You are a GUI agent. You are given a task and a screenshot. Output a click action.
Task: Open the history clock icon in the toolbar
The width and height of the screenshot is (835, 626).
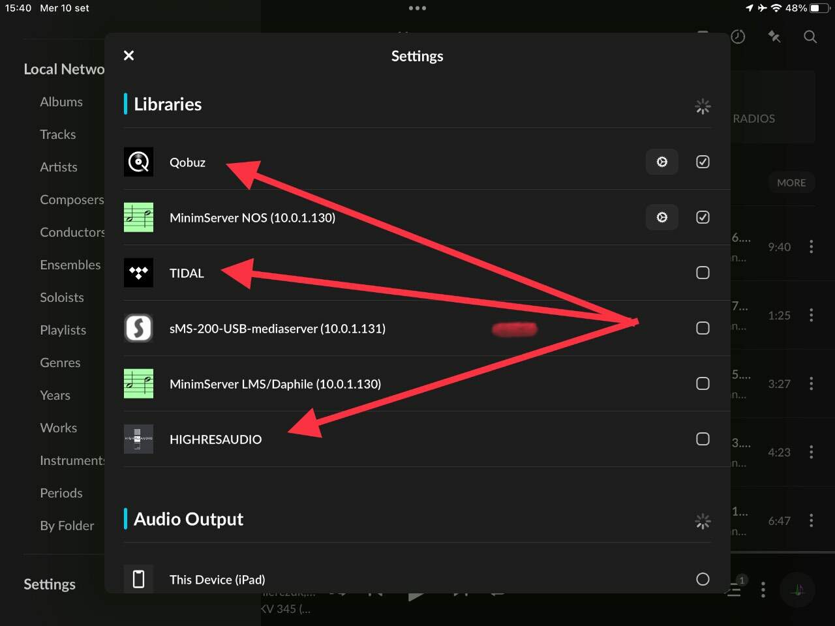738,37
